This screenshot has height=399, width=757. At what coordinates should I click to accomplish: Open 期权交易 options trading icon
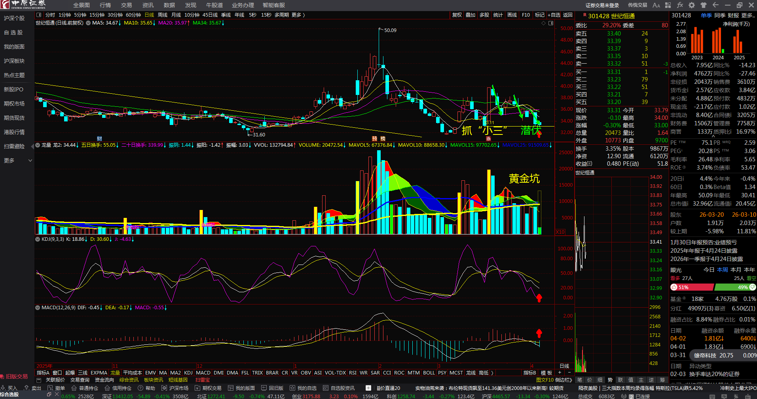[197, 388]
